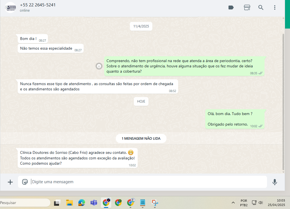The image size is (290, 209).
Task: Select the 'Clínica Doutores do Sorriso' message
Action: pyautogui.click(x=78, y=158)
